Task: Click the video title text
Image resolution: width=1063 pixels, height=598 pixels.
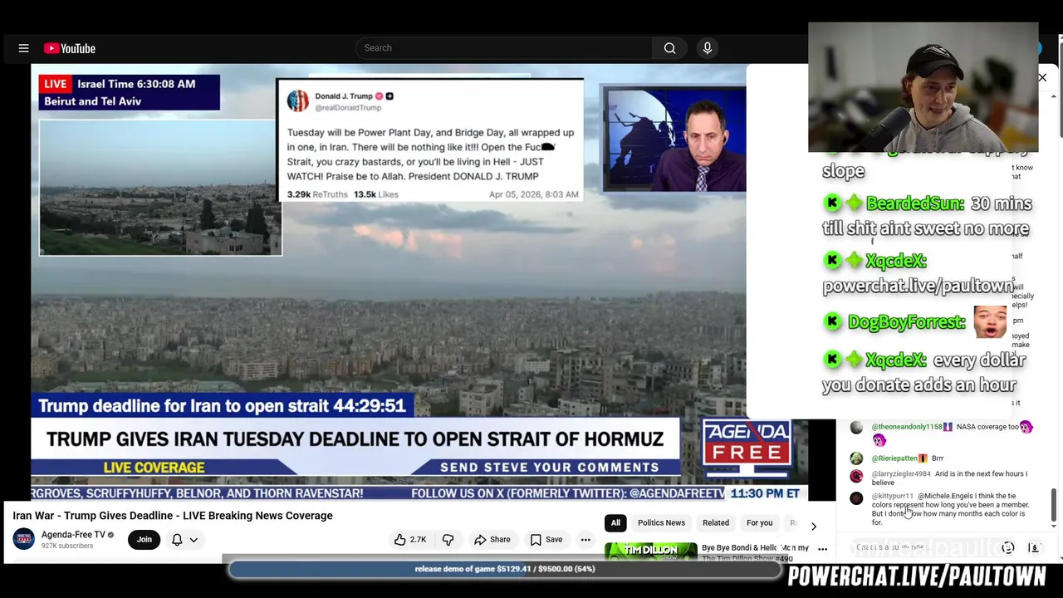Action: tap(173, 516)
